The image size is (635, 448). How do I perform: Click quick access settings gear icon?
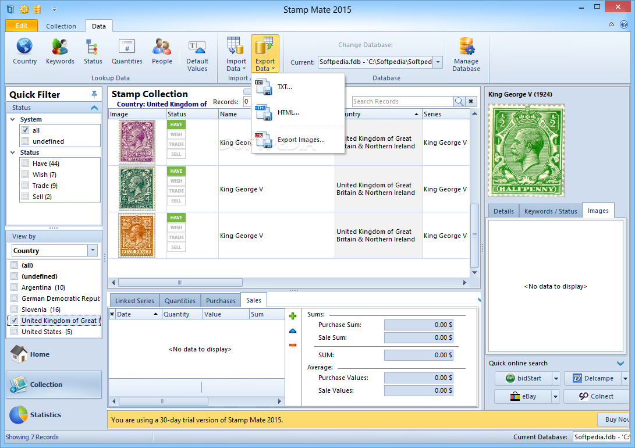pos(24,9)
